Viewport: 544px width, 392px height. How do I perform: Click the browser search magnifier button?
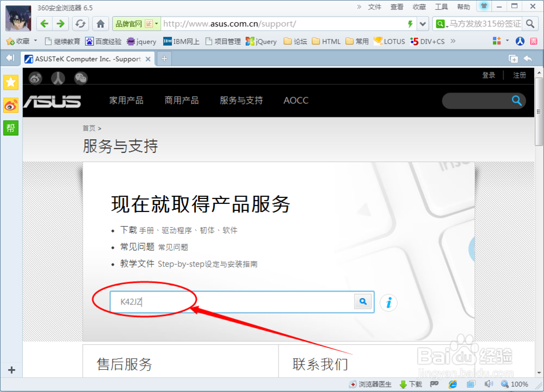[530, 23]
